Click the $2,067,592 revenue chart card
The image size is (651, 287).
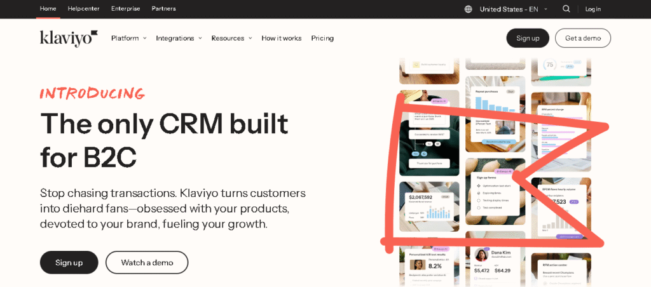430,207
